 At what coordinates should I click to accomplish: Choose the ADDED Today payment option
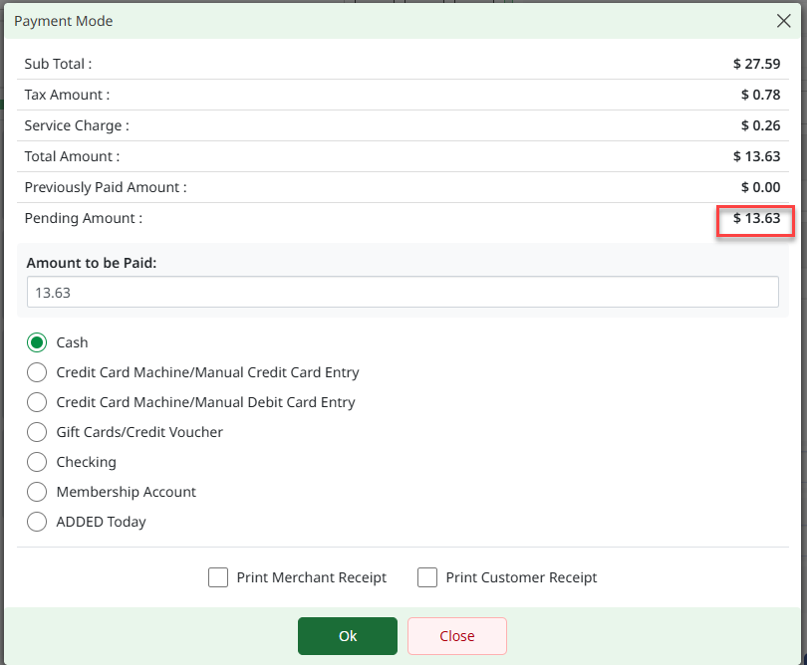click(37, 522)
